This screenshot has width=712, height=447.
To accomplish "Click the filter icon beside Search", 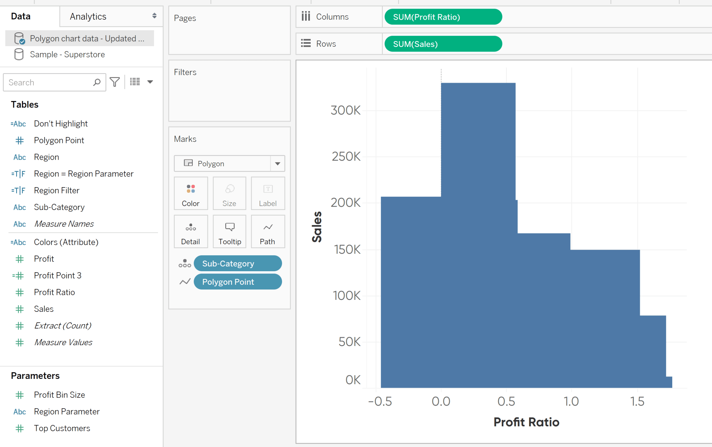I will pyautogui.click(x=115, y=82).
